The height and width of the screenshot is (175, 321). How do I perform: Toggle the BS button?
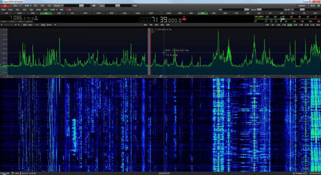36,6
